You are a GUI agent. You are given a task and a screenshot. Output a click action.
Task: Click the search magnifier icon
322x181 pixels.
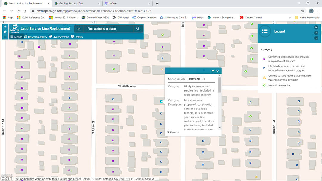click(x=138, y=29)
